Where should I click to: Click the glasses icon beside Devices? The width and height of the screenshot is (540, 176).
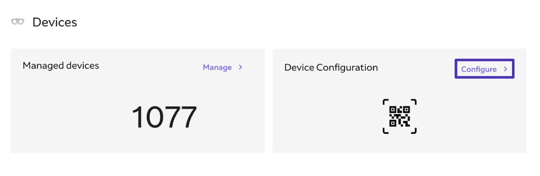pos(17,22)
